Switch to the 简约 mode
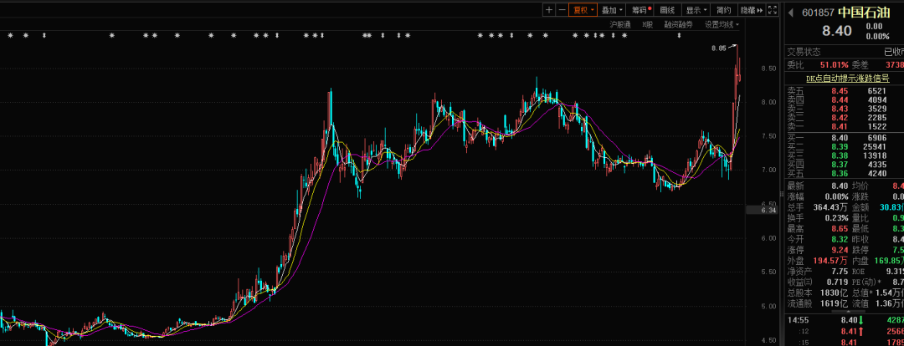This screenshot has height=346, width=904. click(723, 10)
